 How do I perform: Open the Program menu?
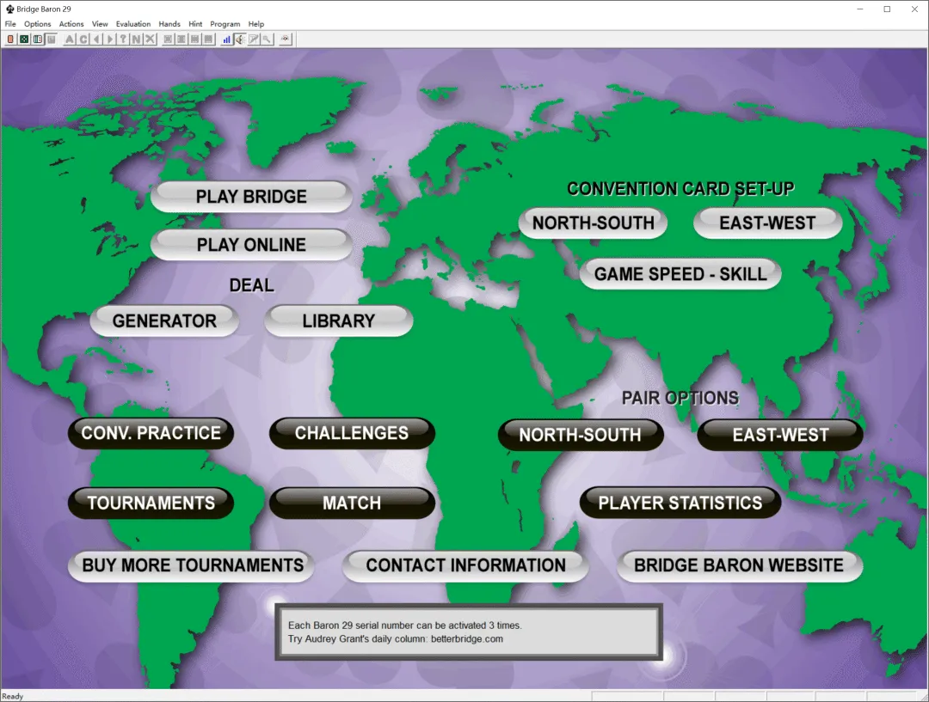pos(225,24)
